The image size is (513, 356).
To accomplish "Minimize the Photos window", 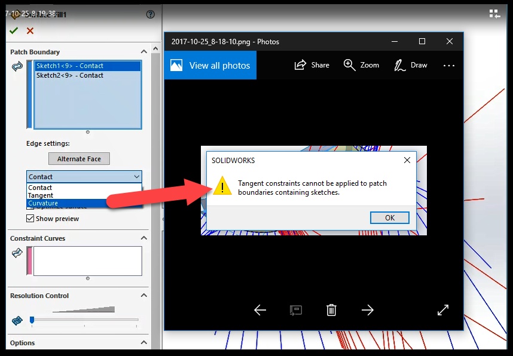I will [395, 41].
